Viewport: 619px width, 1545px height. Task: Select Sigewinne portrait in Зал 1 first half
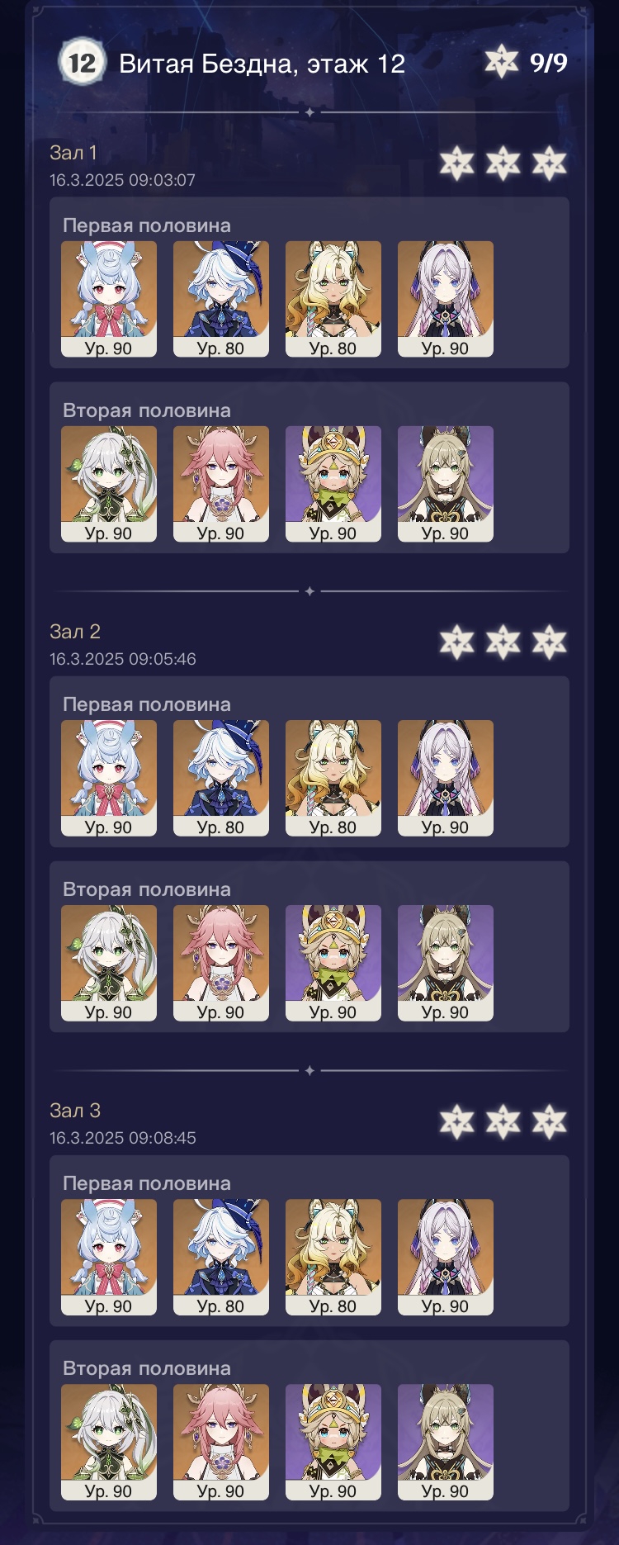[109, 299]
